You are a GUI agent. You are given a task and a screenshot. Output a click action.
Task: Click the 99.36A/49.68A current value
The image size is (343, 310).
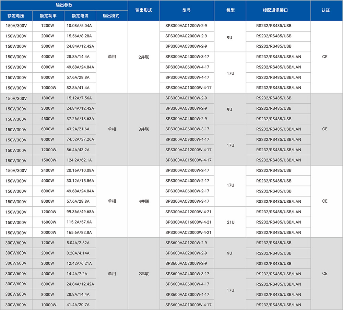point(80,212)
